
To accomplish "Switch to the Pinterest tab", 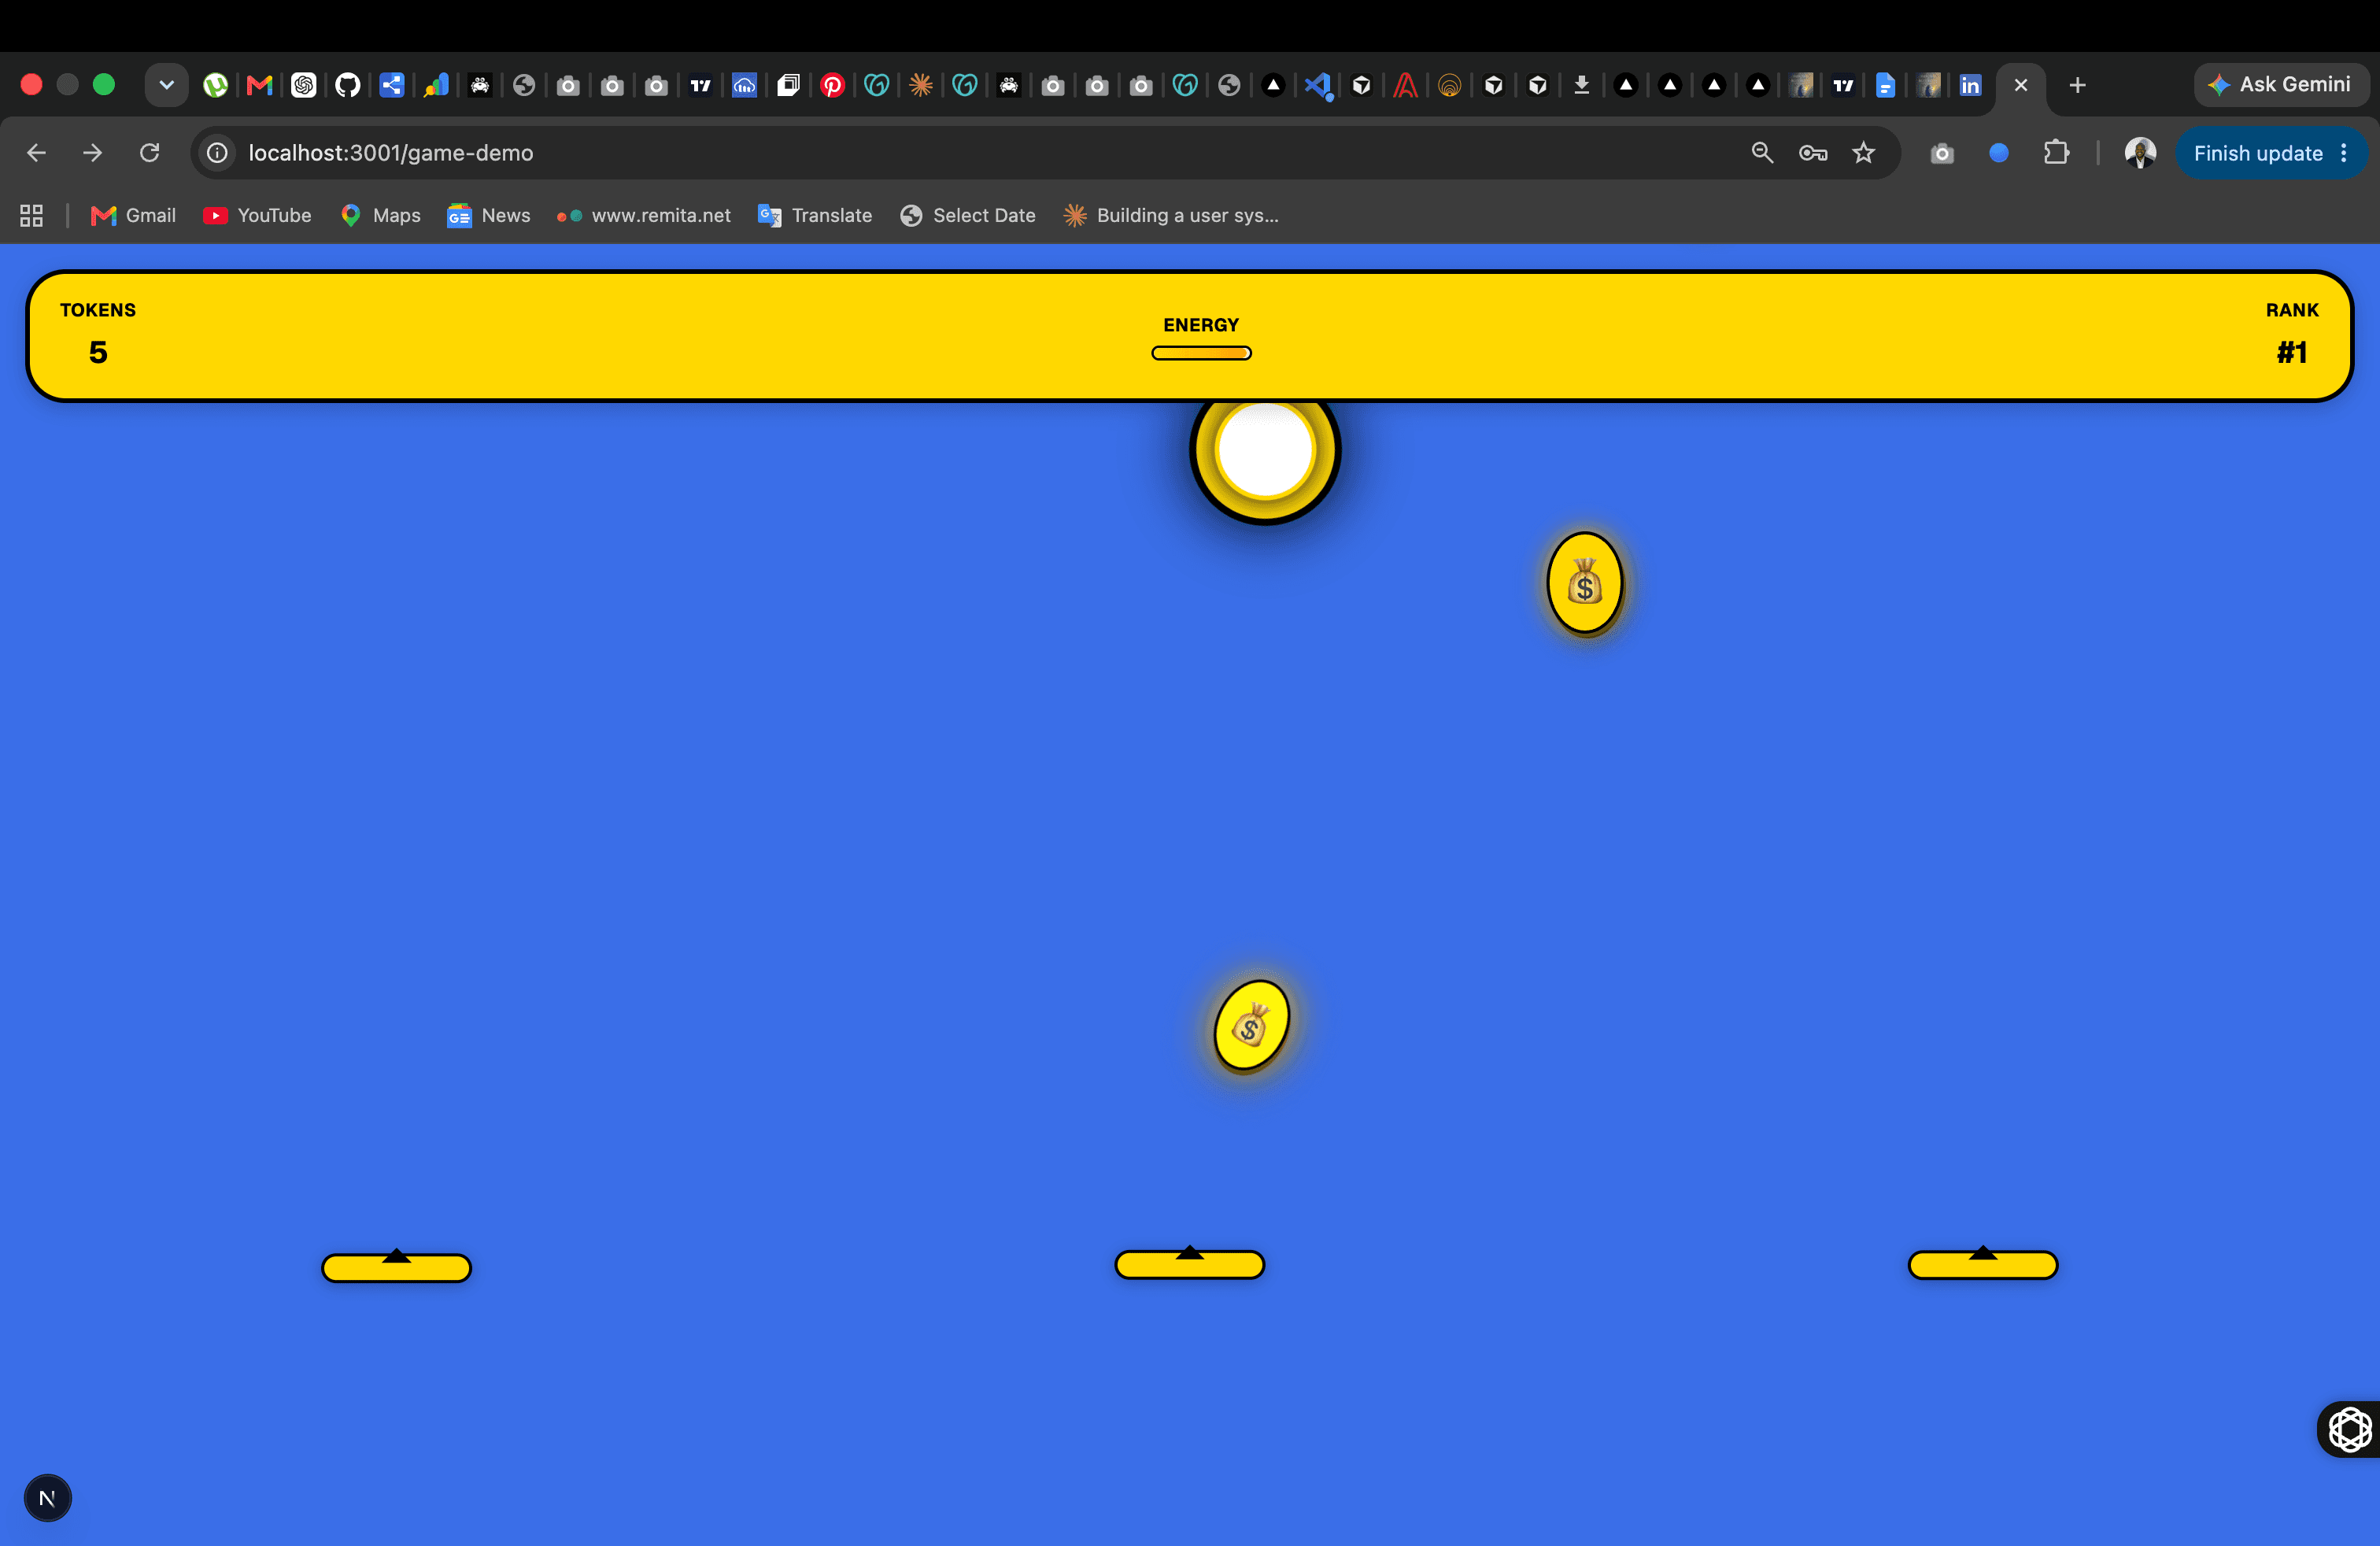I will coord(832,85).
